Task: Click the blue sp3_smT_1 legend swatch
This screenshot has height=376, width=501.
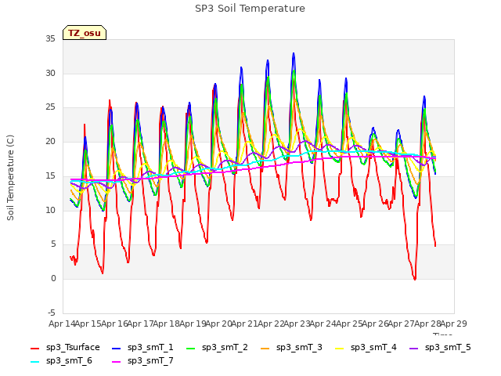Action: pos(117,348)
